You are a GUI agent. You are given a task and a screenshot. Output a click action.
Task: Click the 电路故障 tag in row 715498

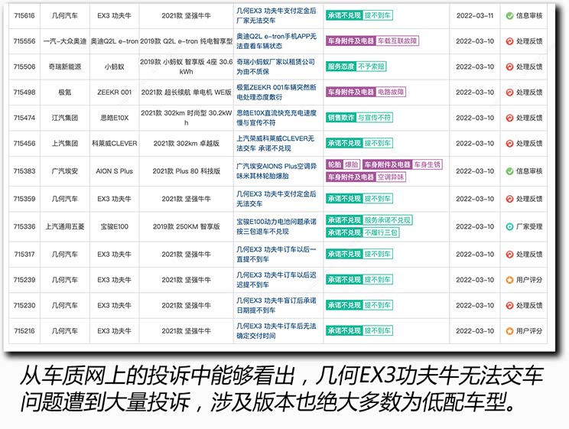[x=391, y=92]
